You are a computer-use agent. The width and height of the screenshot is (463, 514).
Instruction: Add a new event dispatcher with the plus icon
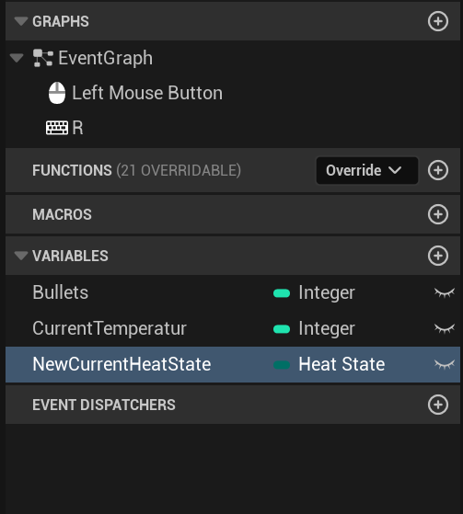tap(438, 405)
